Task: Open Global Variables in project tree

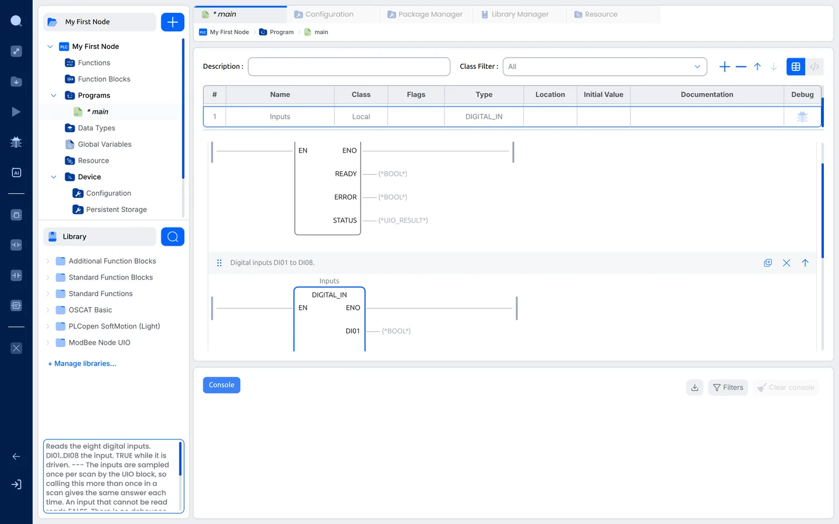Action: tap(105, 144)
